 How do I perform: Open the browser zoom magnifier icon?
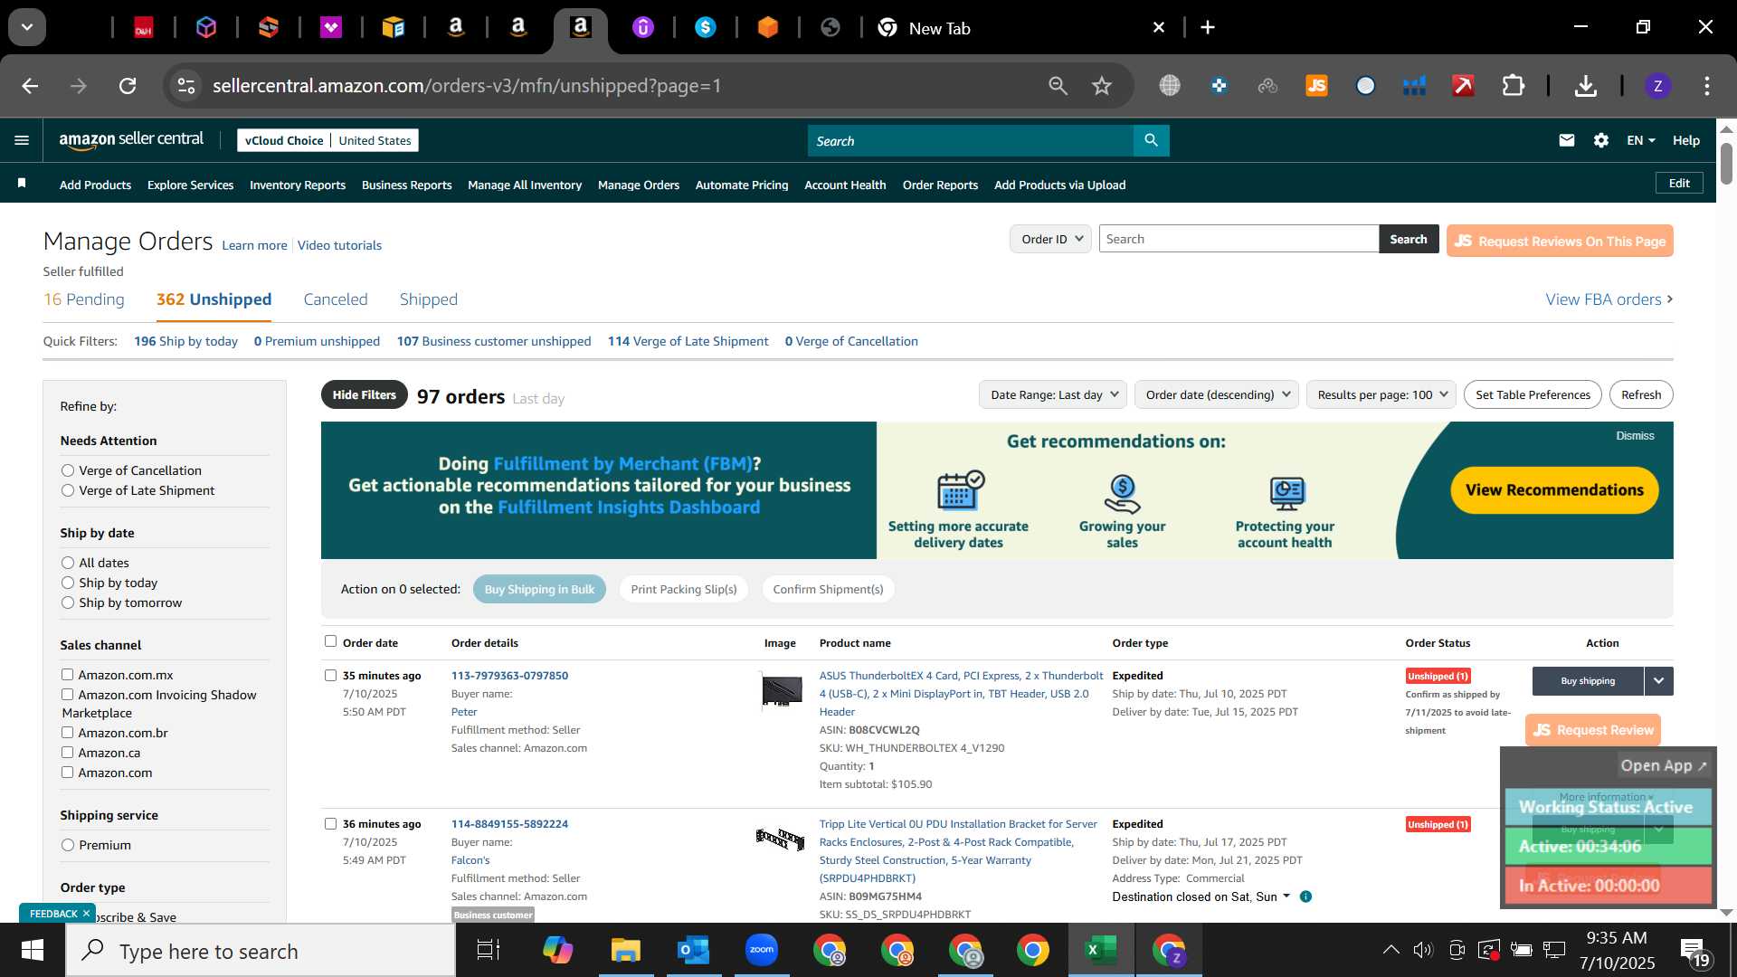(x=1058, y=86)
